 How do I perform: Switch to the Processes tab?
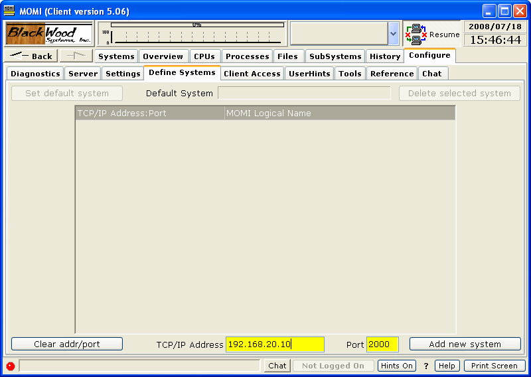[x=247, y=56]
